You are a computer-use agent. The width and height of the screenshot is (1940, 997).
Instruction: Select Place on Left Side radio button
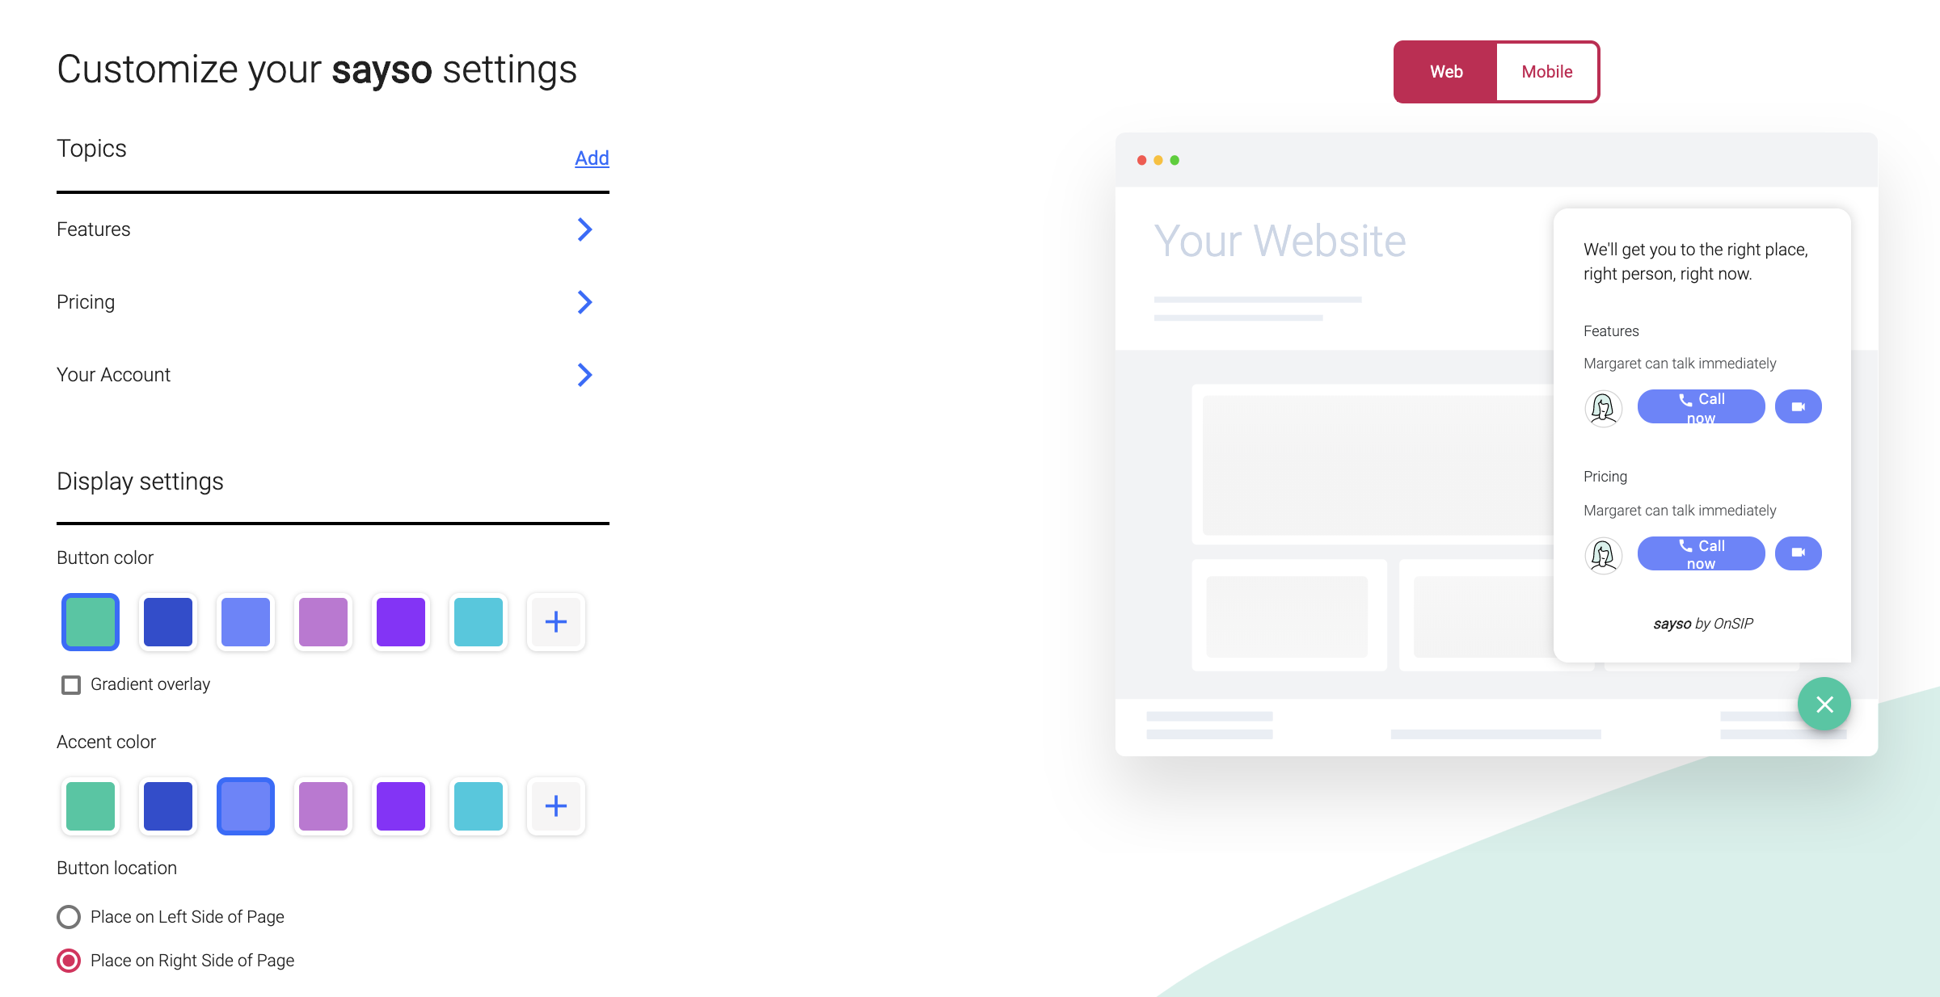[x=69, y=915]
